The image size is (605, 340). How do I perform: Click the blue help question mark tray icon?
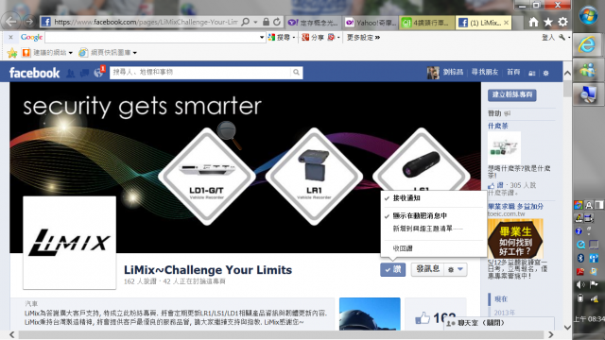point(579,231)
